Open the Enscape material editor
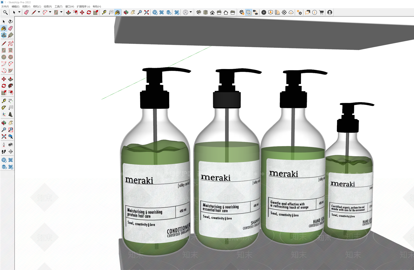The width and height of the screenshot is (414, 270). point(277,12)
